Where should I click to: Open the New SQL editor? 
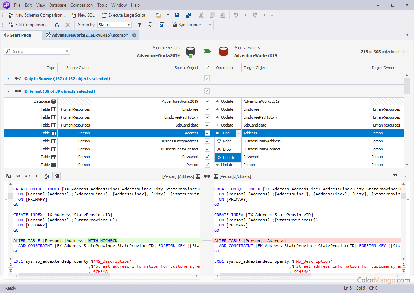point(83,15)
